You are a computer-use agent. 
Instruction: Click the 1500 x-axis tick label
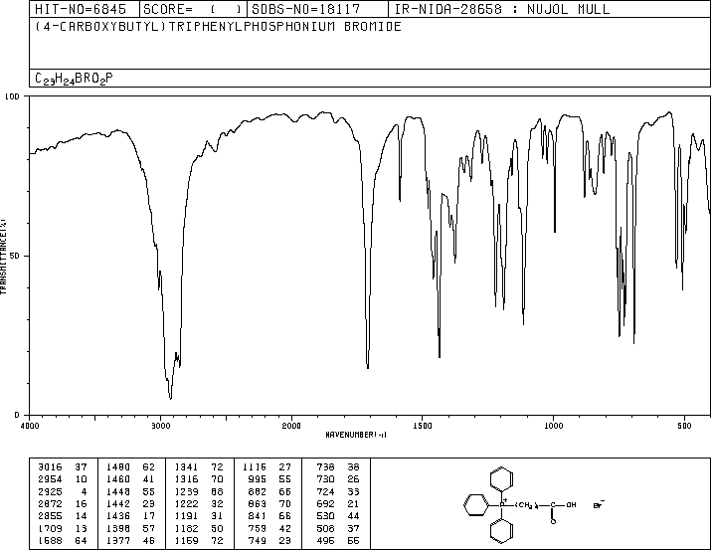pyautogui.click(x=423, y=426)
